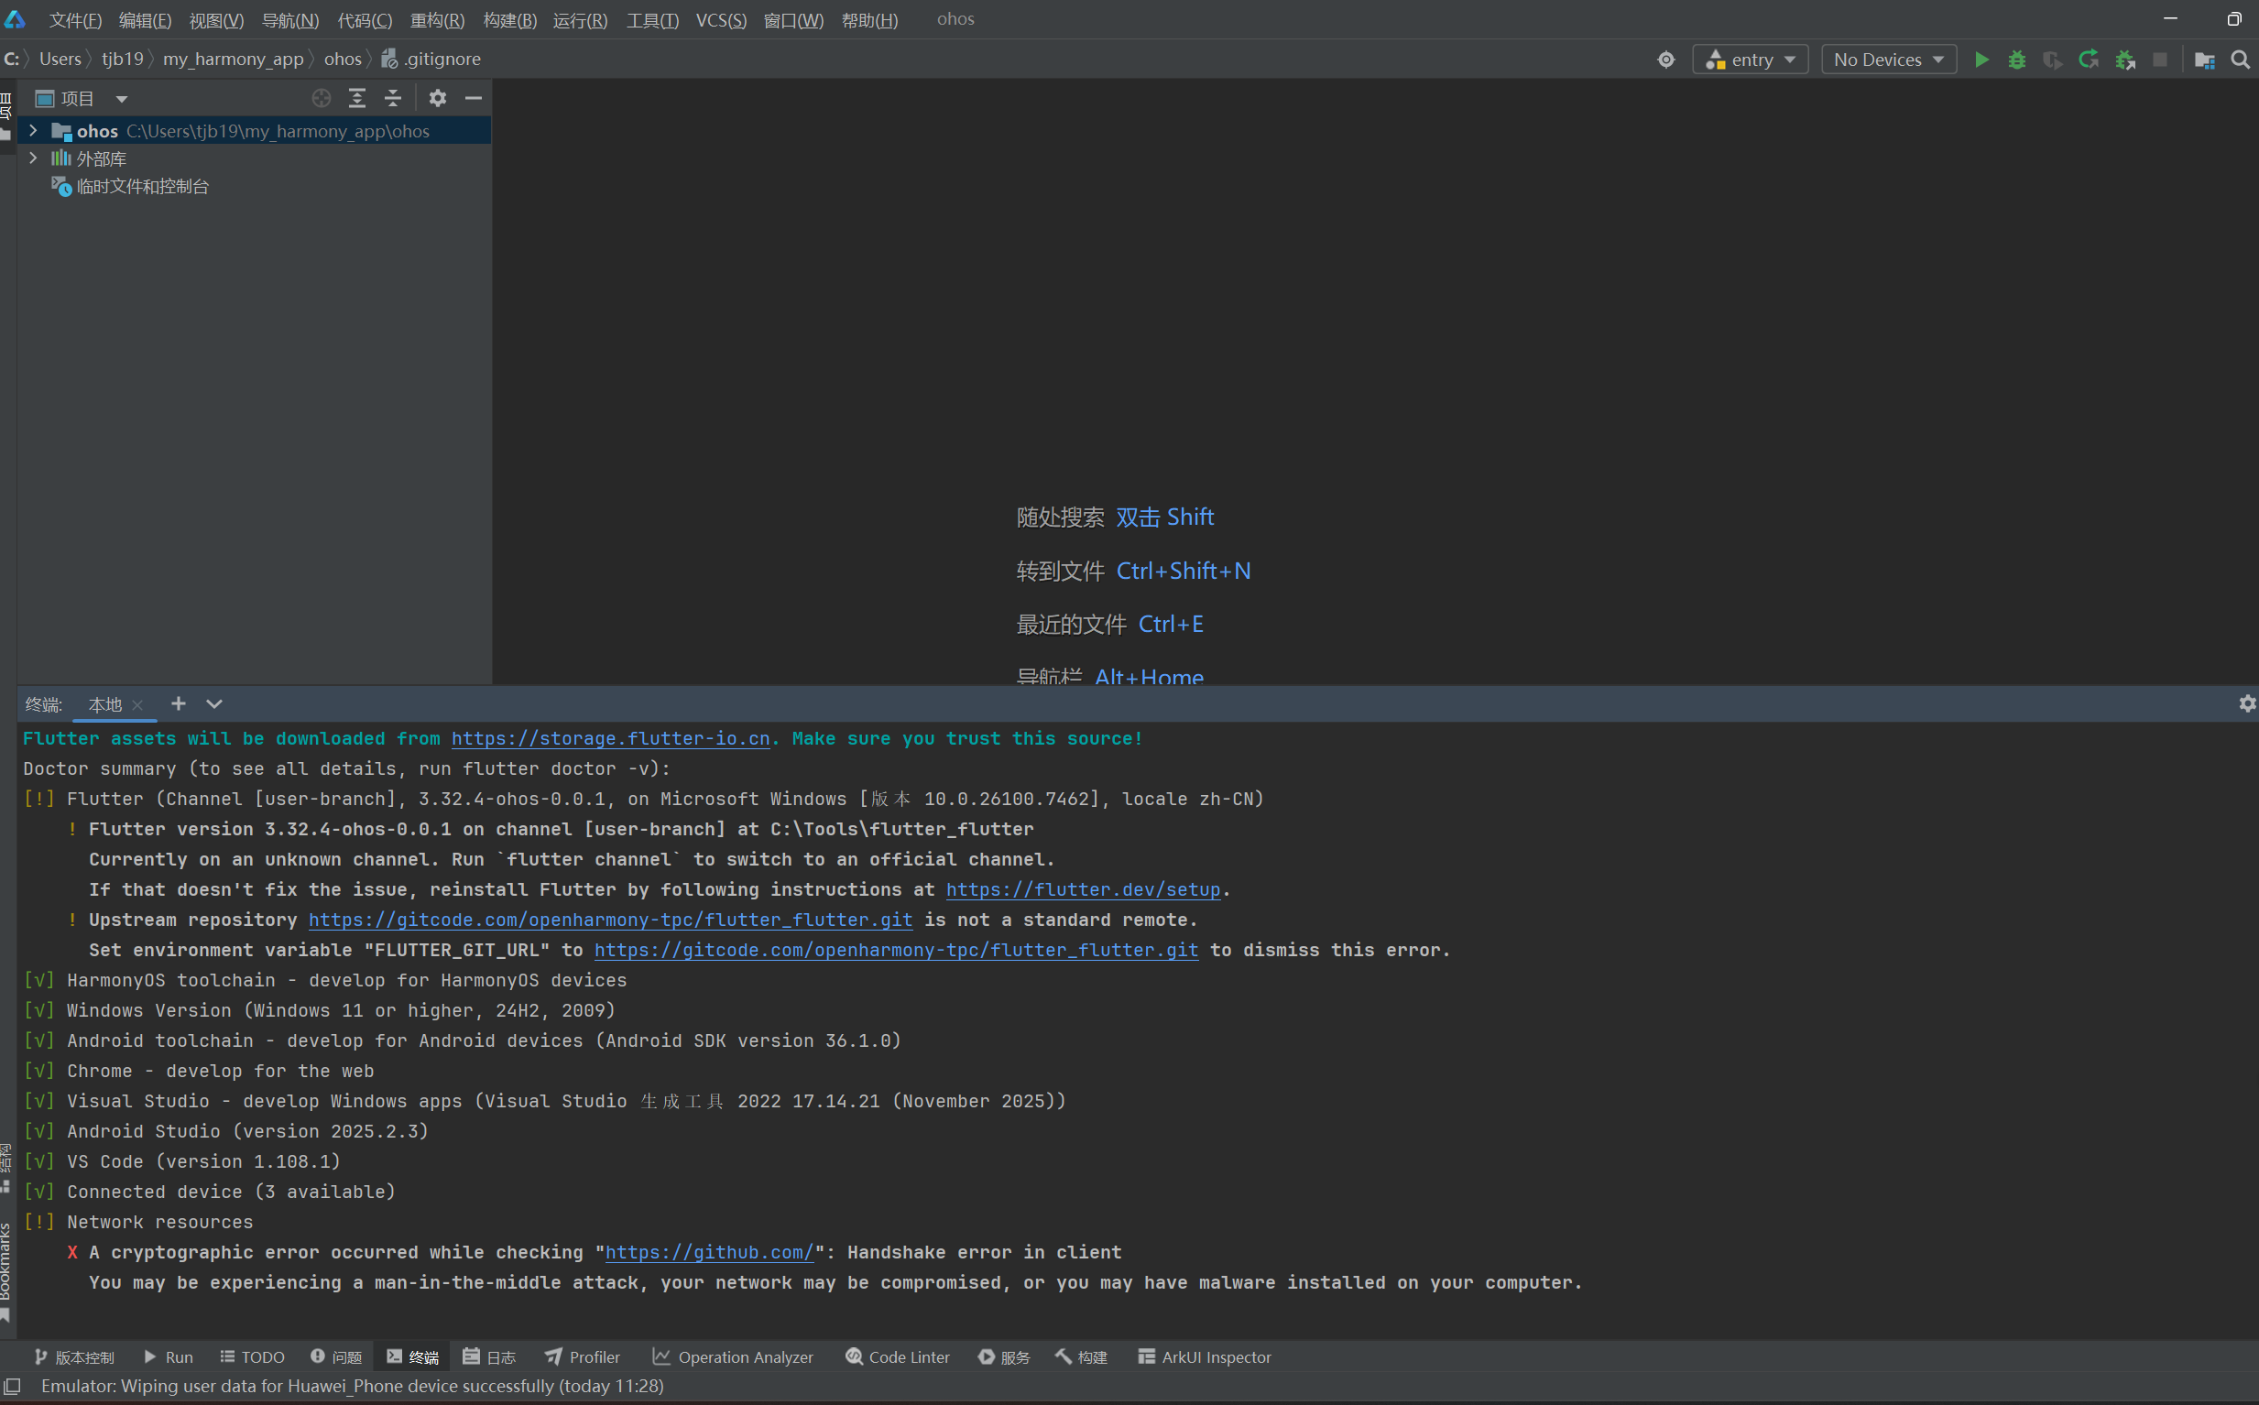The image size is (2259, 1405).
Task: Click Expand All icon in project panel
Action: click(x=357, y=99)
